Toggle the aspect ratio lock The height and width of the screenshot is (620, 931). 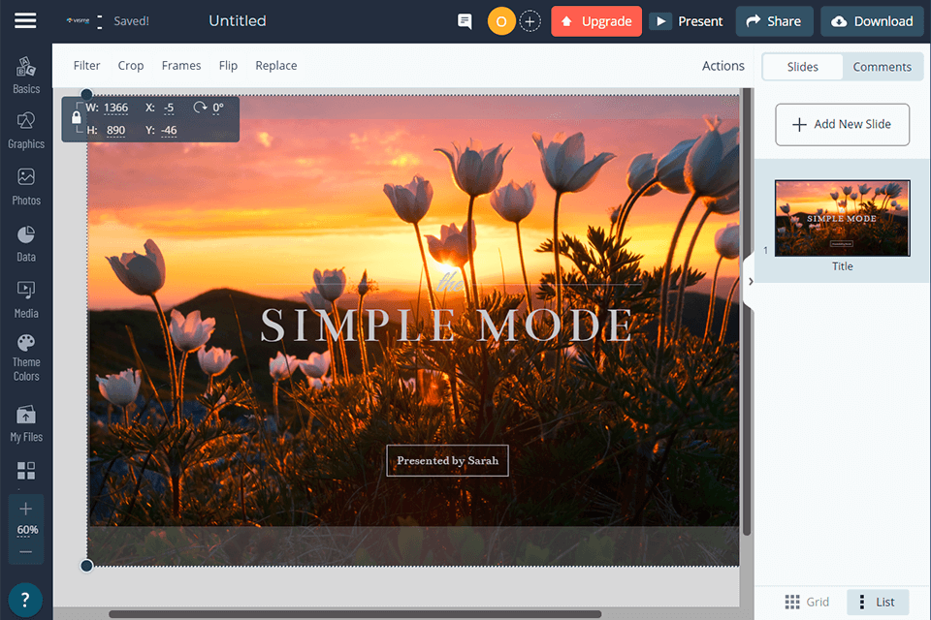coord(77,117)
